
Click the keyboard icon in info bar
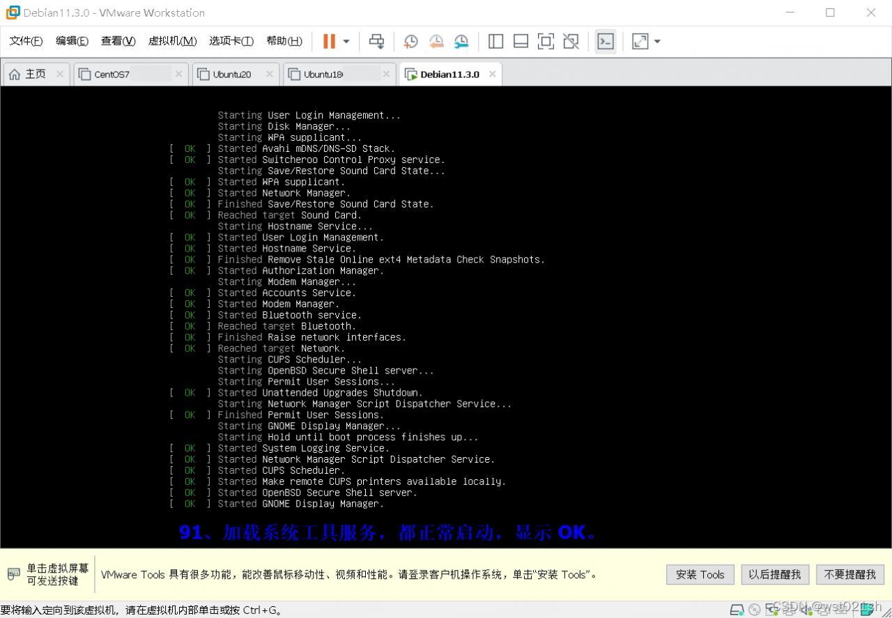point(14,574)
